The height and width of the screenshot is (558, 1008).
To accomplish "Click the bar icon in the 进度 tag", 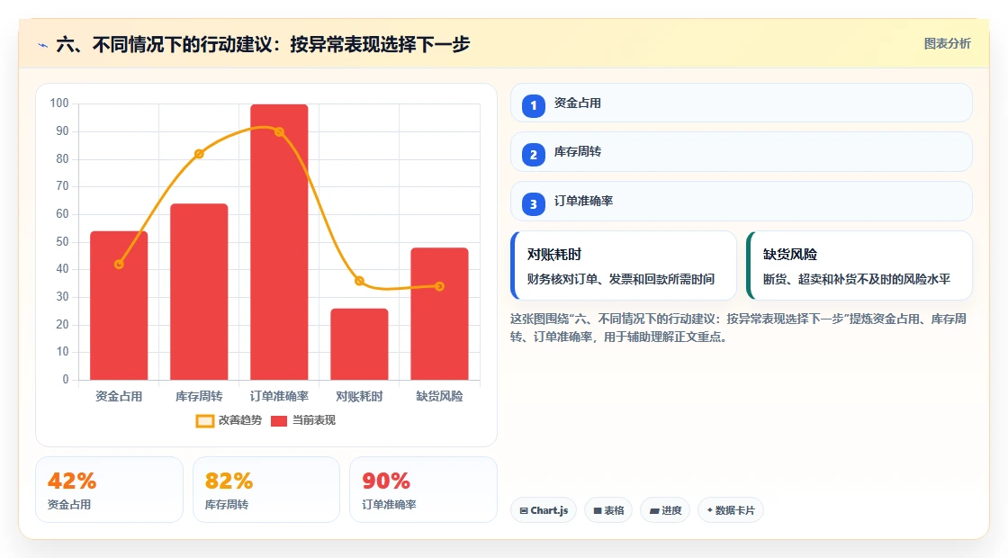I will tap(653, 510).
